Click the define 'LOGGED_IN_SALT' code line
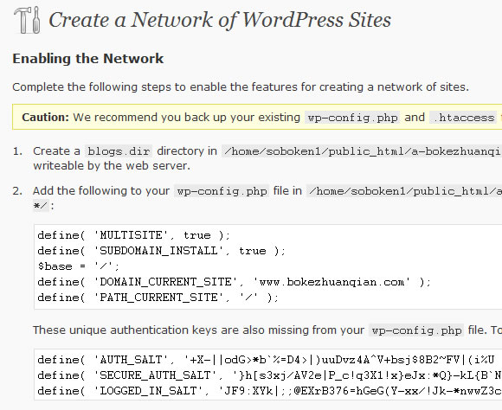The height and width of the screenshot is (410, 502). pyautogui.click(x=269, y=391)
